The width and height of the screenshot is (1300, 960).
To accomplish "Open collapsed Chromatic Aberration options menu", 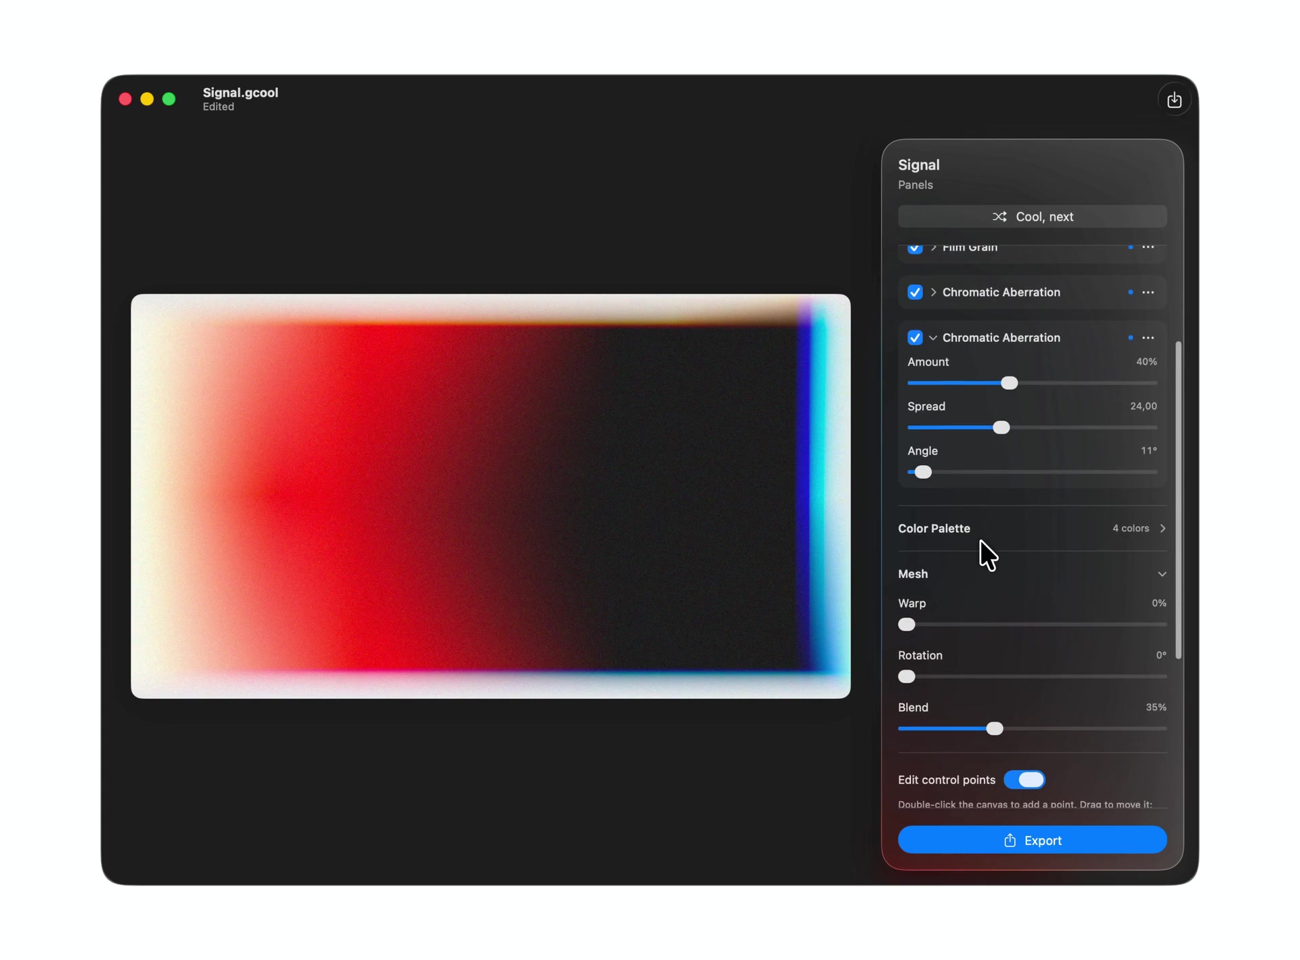I will (1148, 292).
